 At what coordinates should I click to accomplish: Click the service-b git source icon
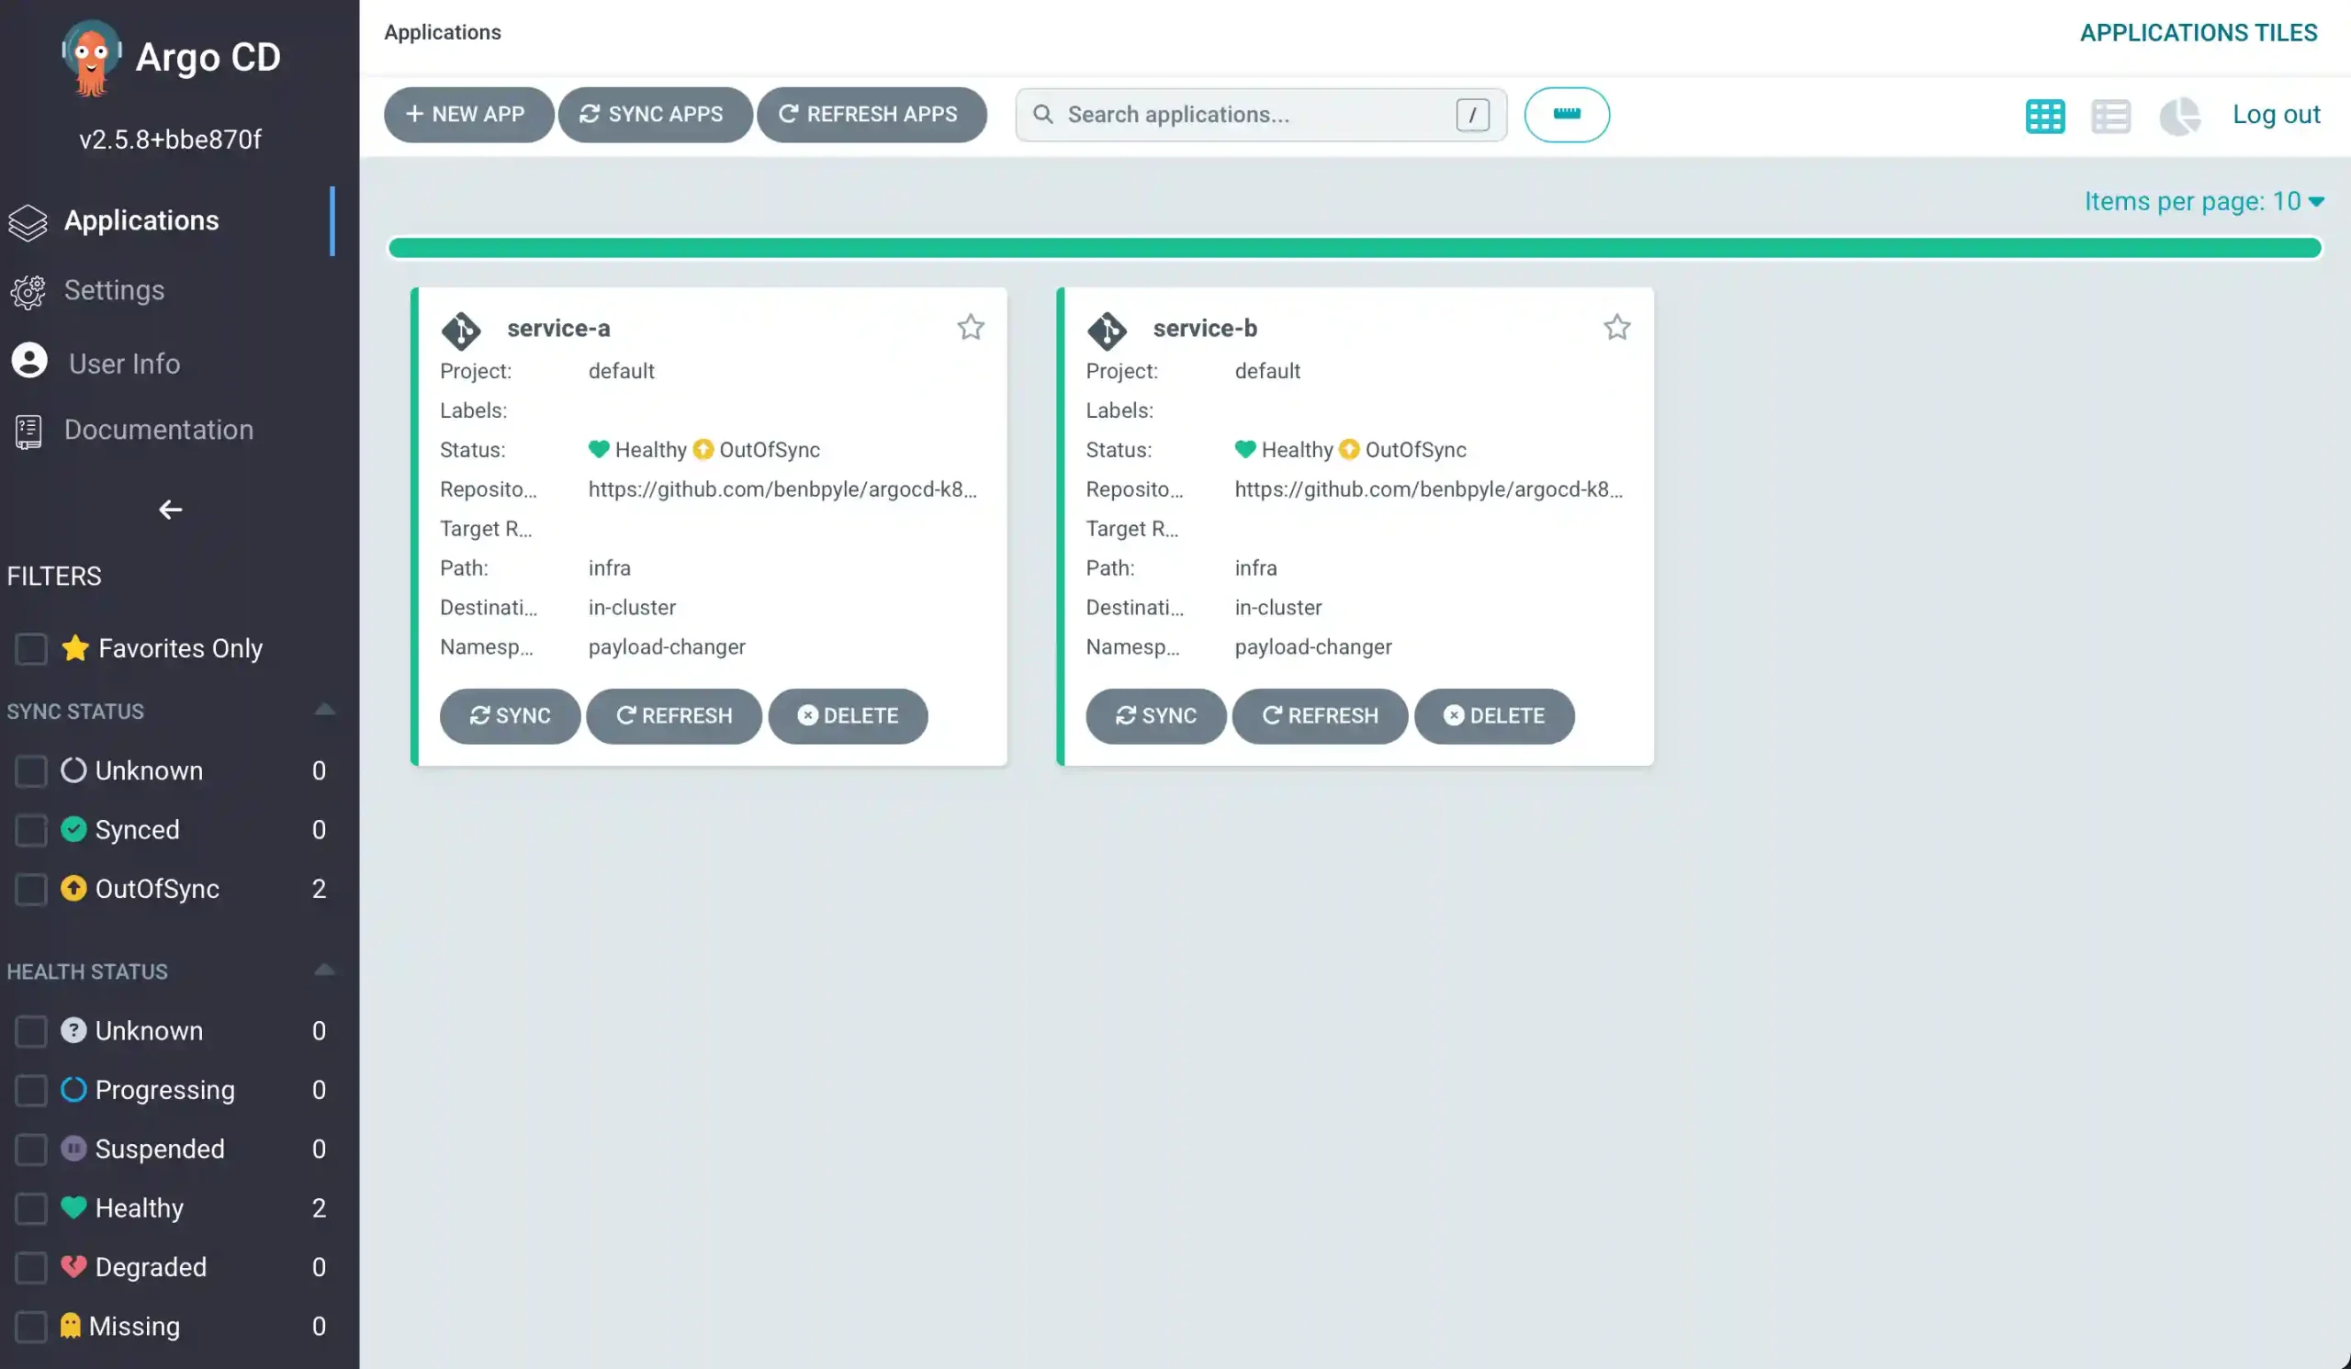click(1108, 330)
